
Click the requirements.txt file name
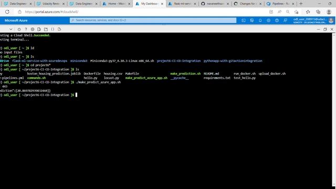point(217,78)
